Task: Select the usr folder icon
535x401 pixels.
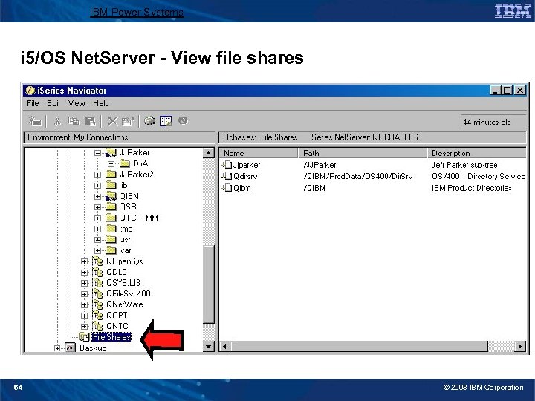Action: pyautogui.click(x=111, y=240)
